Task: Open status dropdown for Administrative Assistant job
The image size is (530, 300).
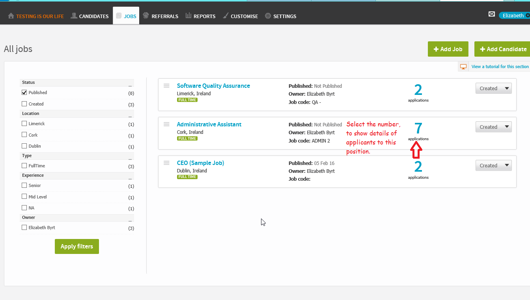Action: click(x=493, y=127)
